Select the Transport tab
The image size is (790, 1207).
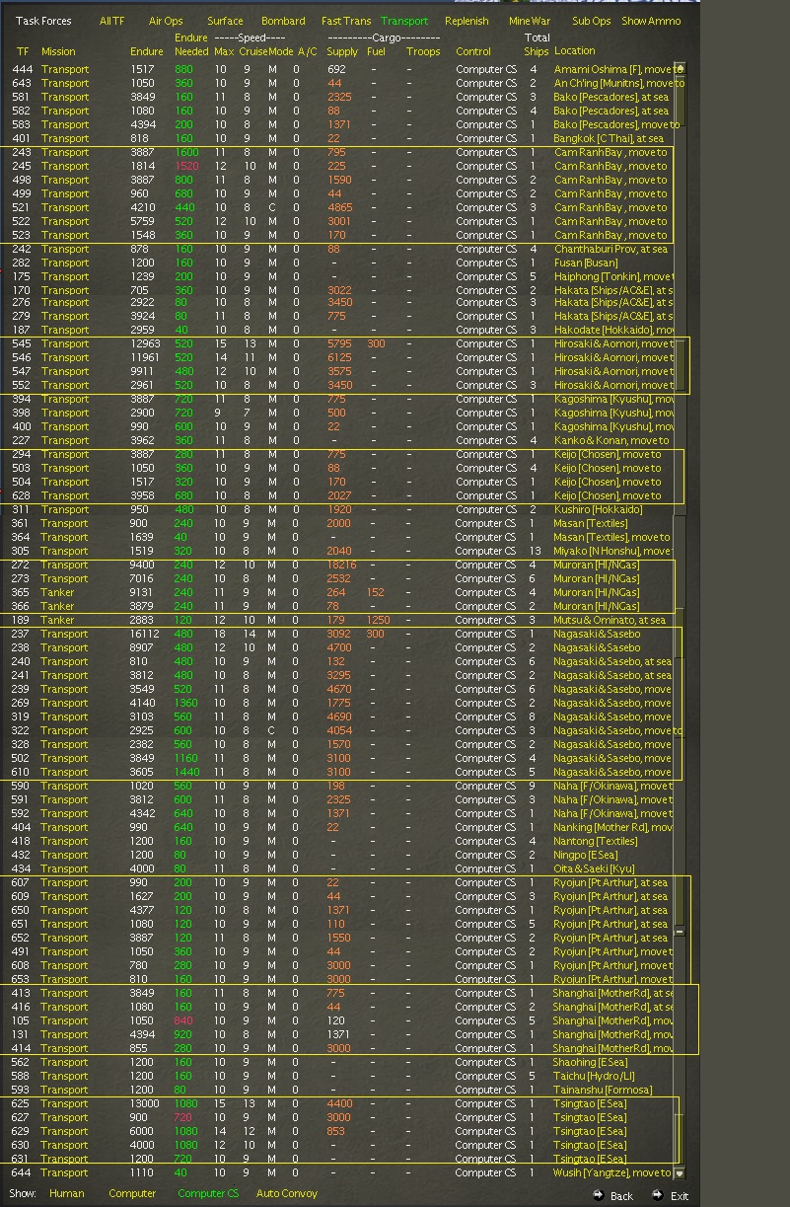pyautogui.click(x=404, y=21)
